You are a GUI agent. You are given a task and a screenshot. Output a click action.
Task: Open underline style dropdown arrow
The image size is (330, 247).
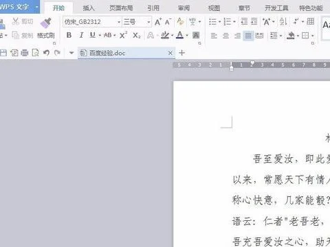pyautogui.click(x=100, y=36)
